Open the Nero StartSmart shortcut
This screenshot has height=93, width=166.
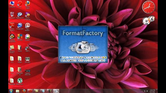(28, 27)
